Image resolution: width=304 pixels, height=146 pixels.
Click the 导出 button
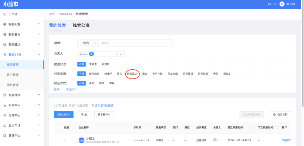click(x=84, y=115)
